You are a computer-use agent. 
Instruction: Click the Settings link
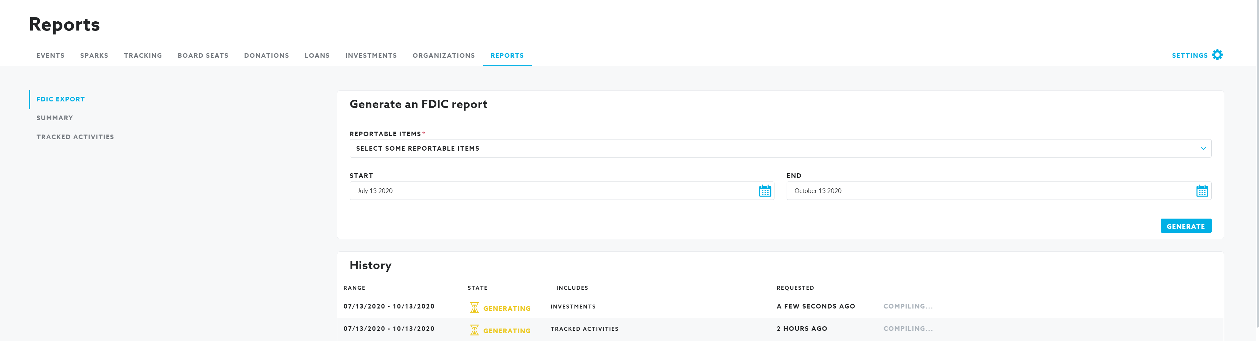pos(1189,55)
